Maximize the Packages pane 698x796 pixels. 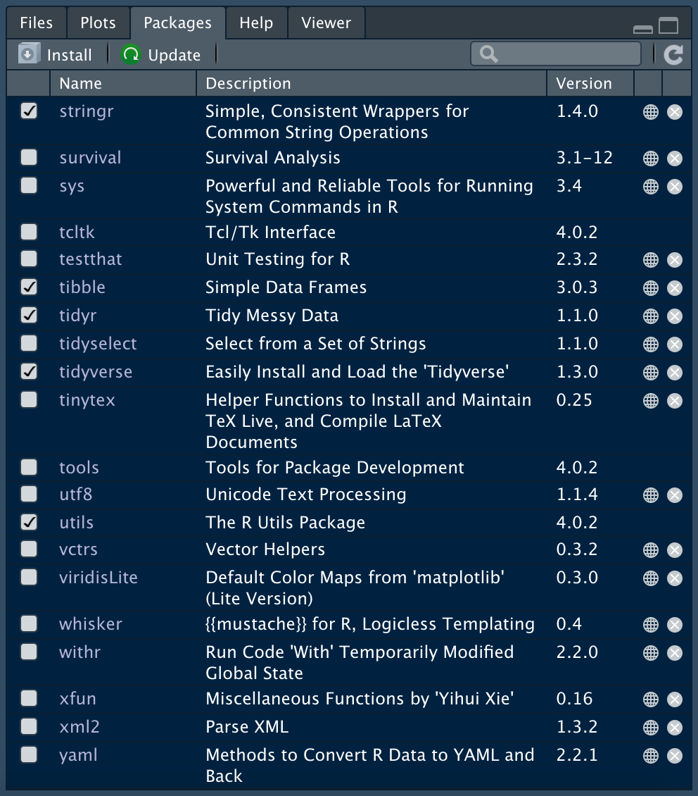click(x=668, y=25)
